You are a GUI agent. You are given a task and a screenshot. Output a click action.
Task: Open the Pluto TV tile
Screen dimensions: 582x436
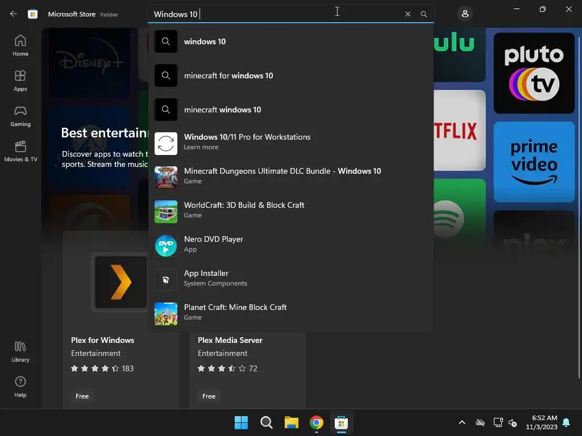[534, 73]
